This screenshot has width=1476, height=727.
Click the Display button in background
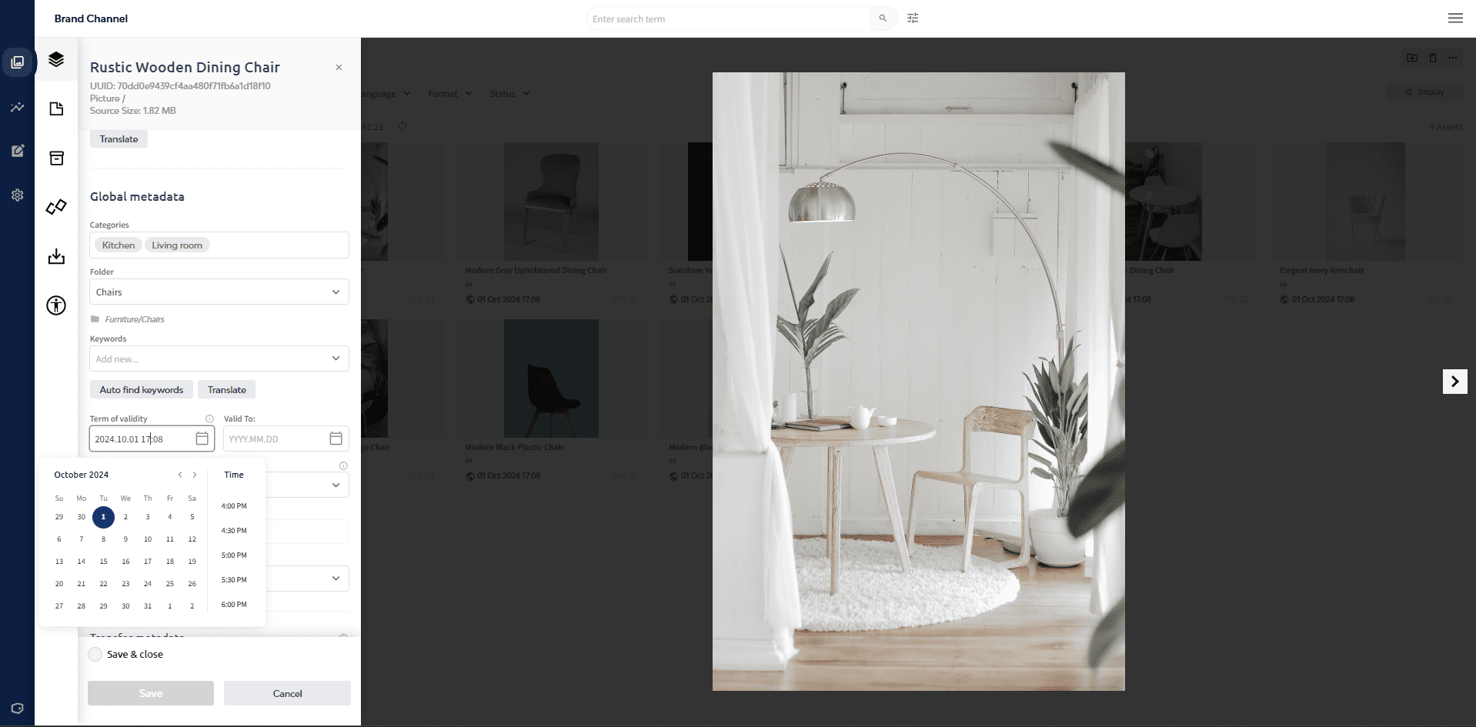point(1424,92)
